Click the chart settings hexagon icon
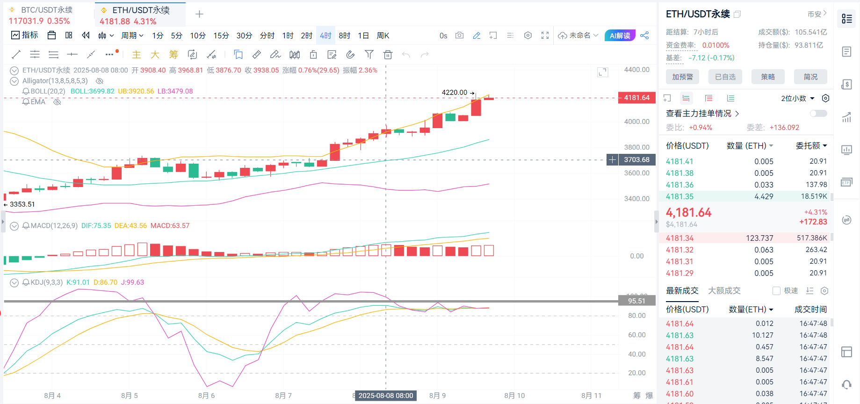This screenshot has width=860, height=404. coord(528,36)
